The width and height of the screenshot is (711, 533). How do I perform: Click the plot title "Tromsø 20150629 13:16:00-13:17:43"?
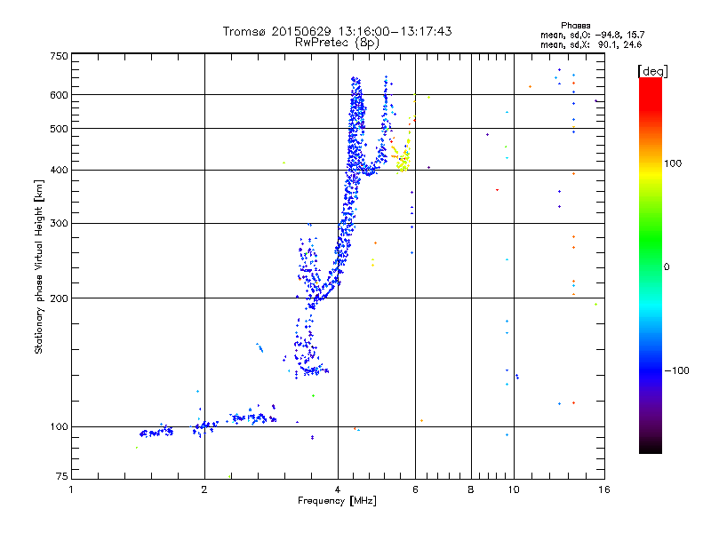coord(337,31)
